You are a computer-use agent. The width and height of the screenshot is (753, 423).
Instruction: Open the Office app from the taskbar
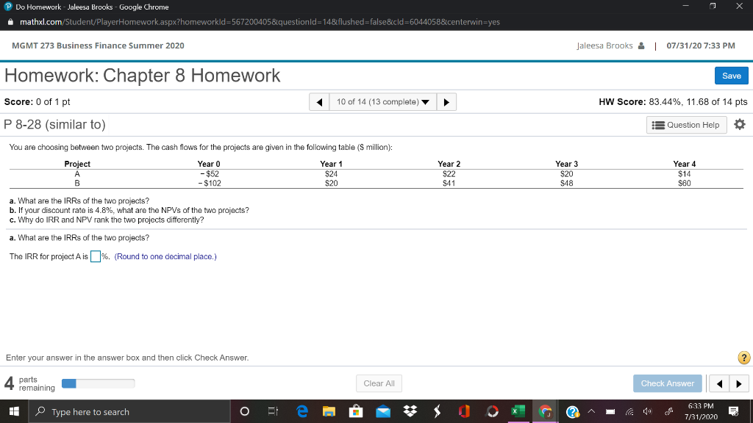coord(465,411)
